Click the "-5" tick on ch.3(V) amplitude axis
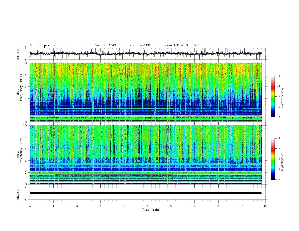Viewport: 299px width, 231px height. (x=26, y=200)
